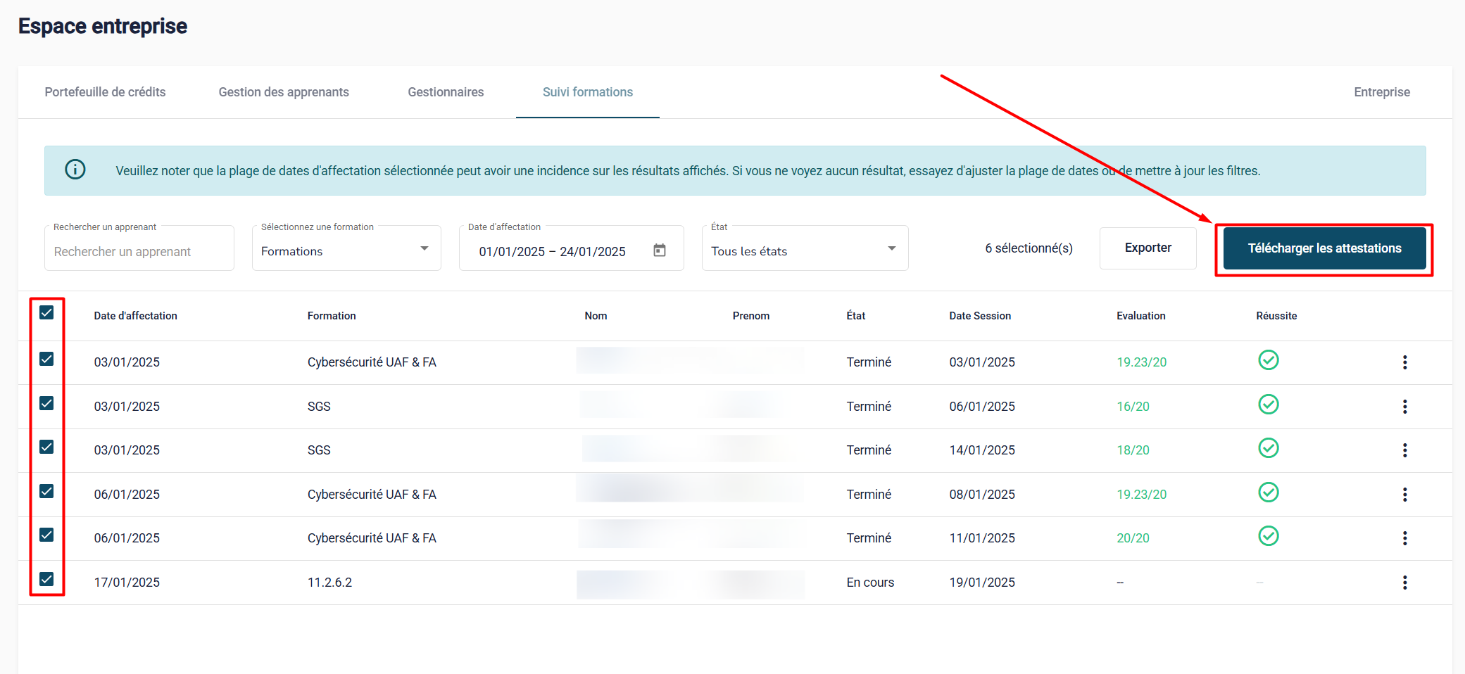Viewport: 1465px width, 674px height.
Task: Click the info icon in the notice banner
Action: (75, 170)
